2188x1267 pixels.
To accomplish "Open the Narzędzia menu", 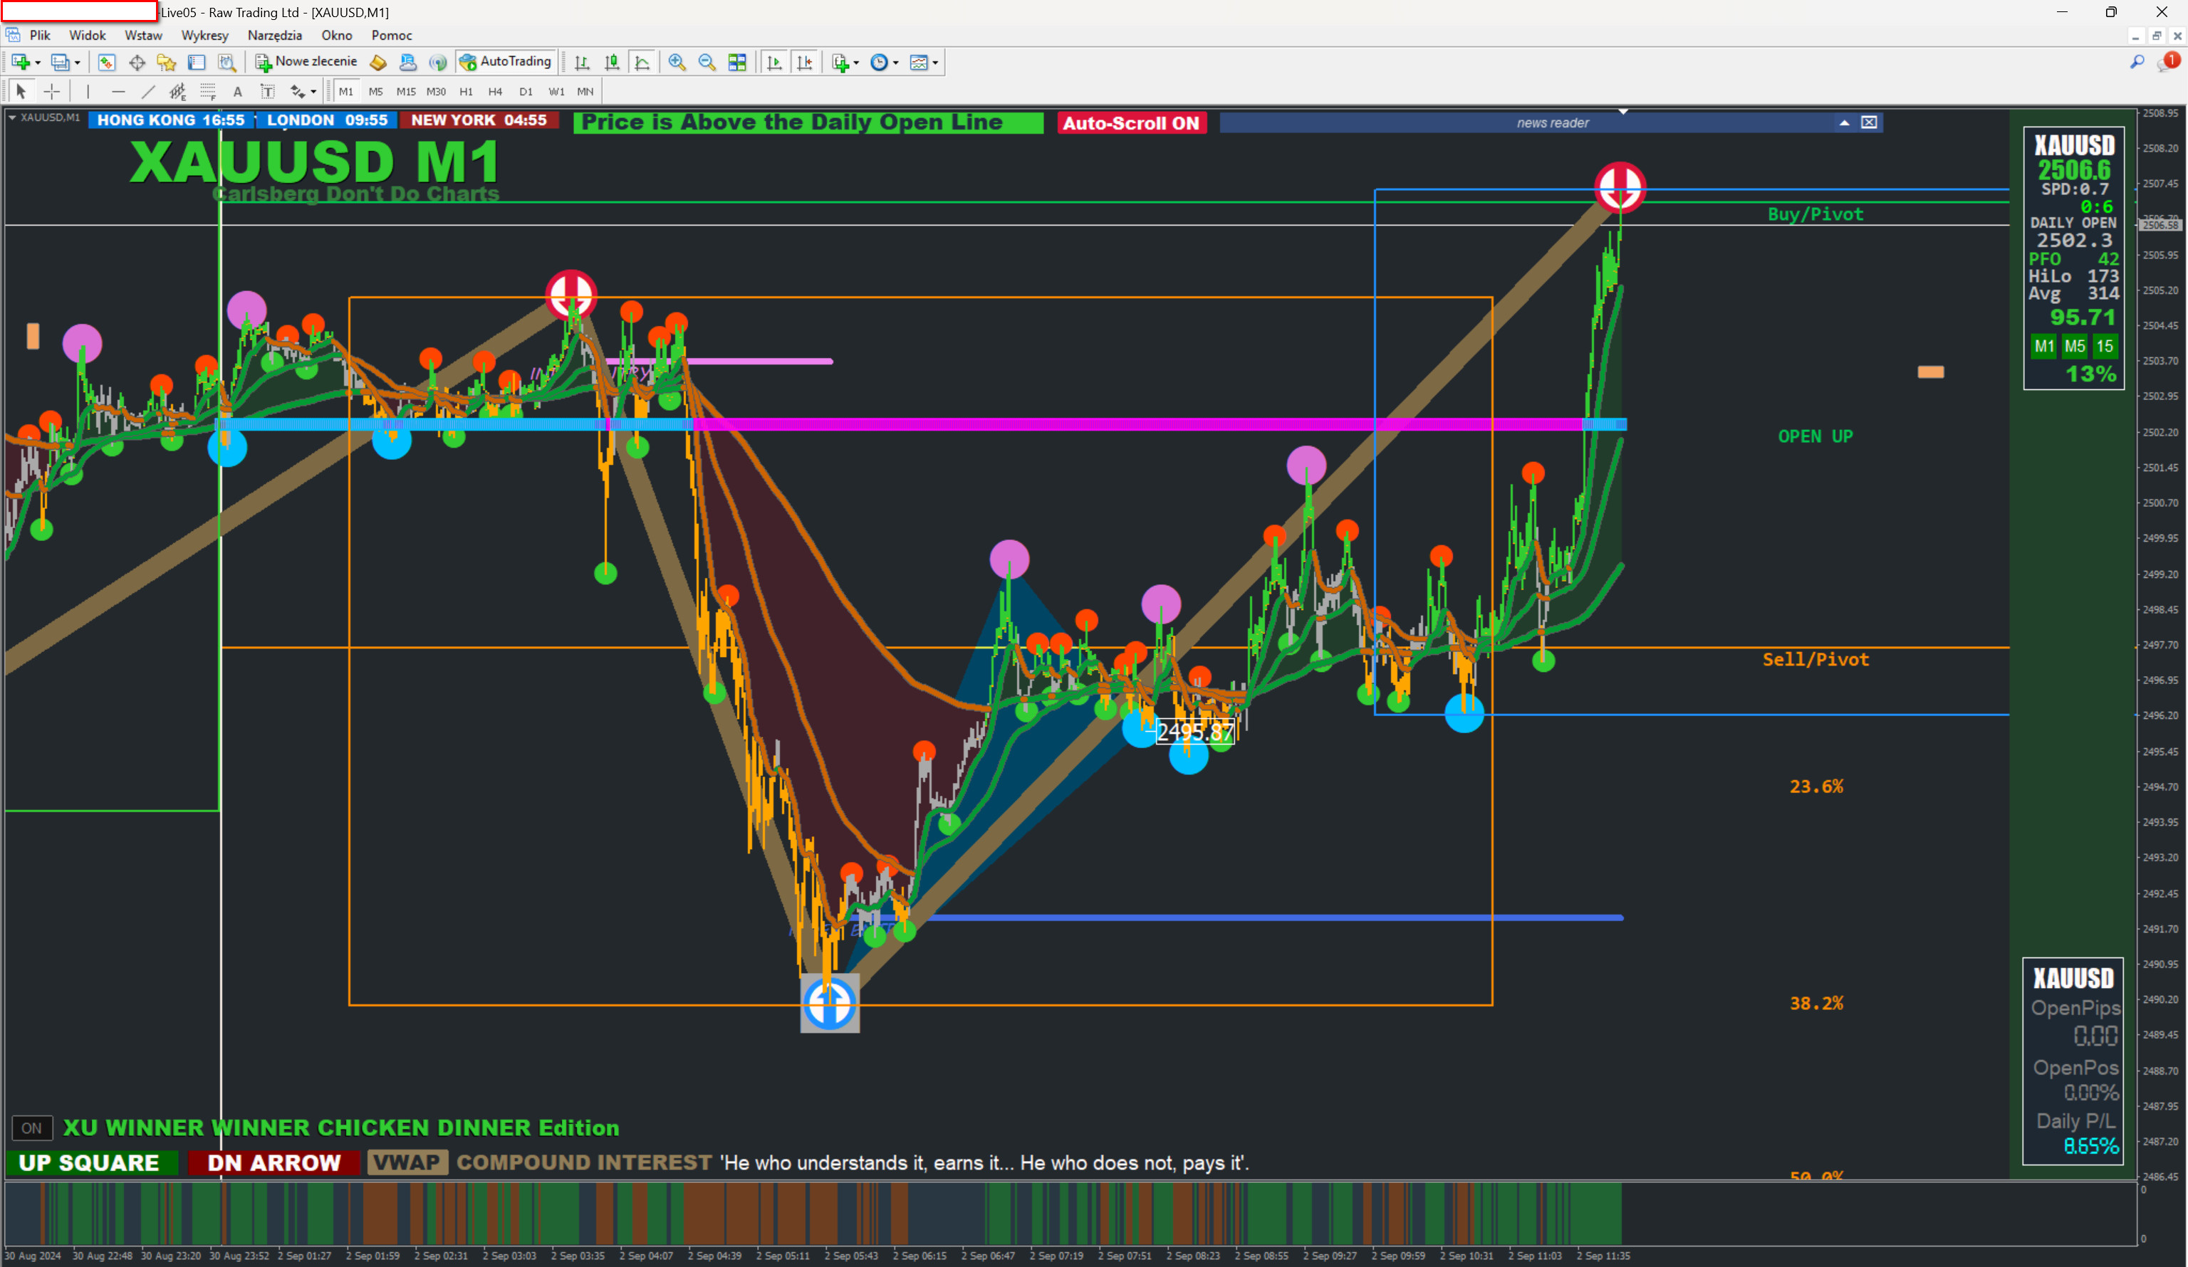I will (274, 36).
